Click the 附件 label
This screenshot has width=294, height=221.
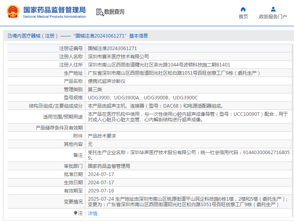coord(78,136)
